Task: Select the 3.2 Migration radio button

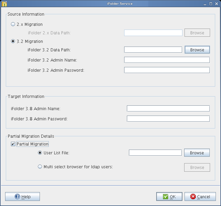Action: [13, 41]
